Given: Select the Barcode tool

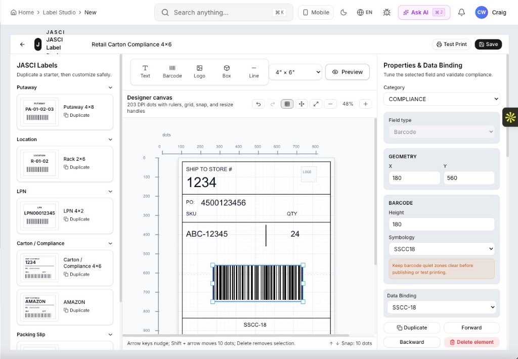Looking at the screenshot, I should click(172, 72).
